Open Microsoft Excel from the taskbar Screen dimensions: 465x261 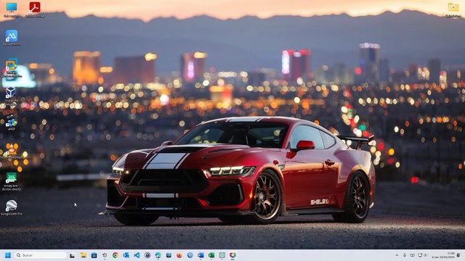click(x=211, y=255)
